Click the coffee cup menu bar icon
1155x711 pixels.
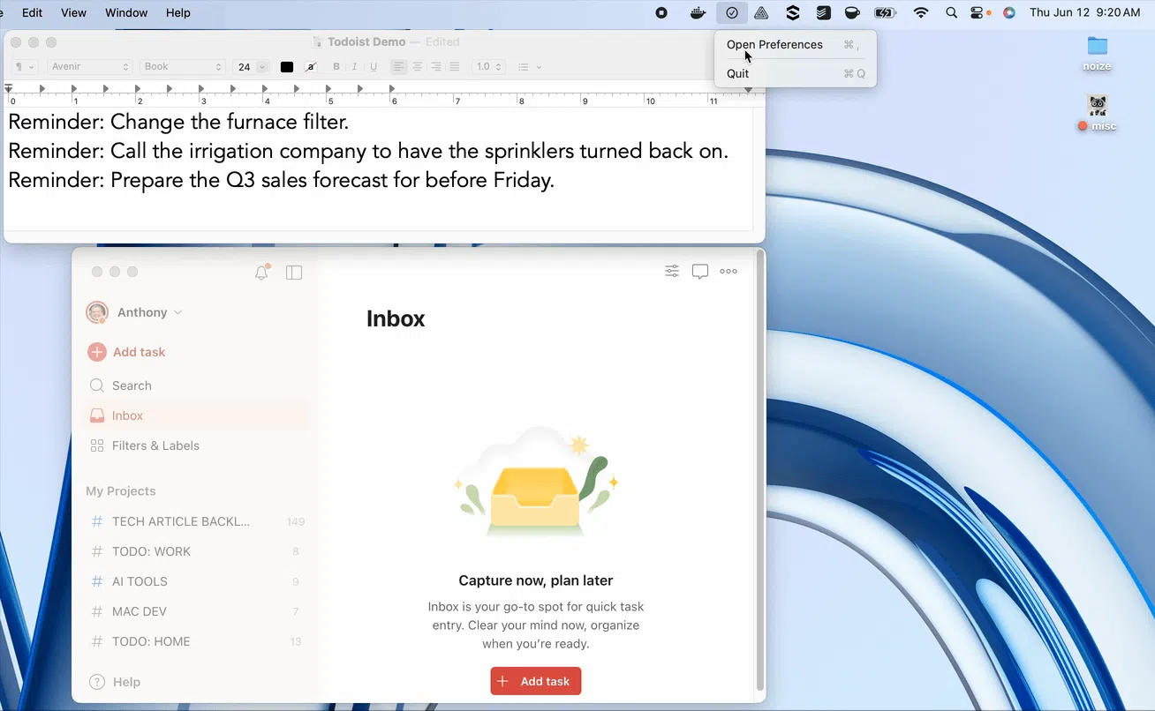point(852,12)
